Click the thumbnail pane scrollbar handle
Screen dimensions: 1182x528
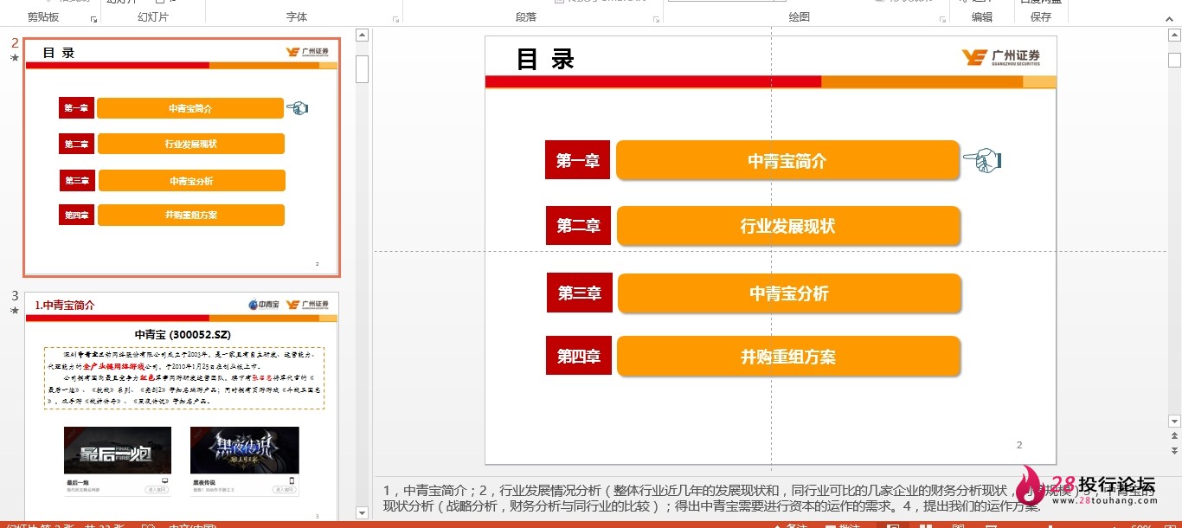click(363, 69)
